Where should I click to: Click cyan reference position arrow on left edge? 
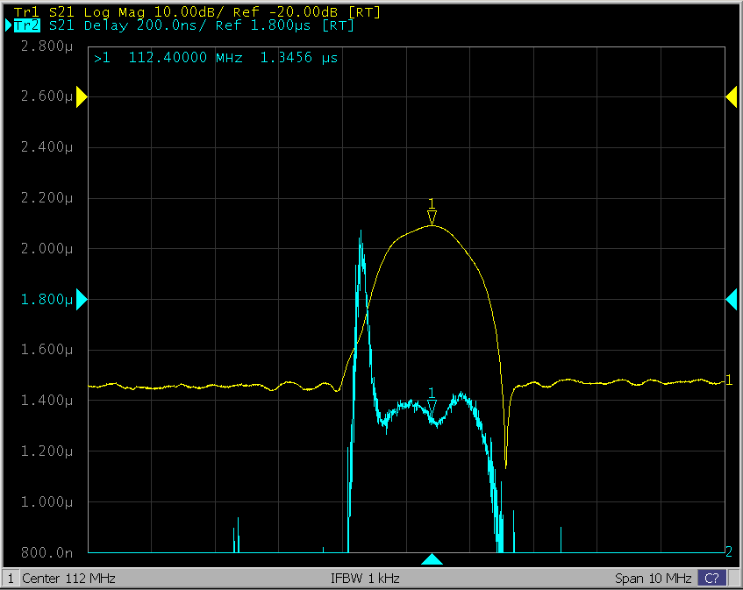tap(82, 301)
